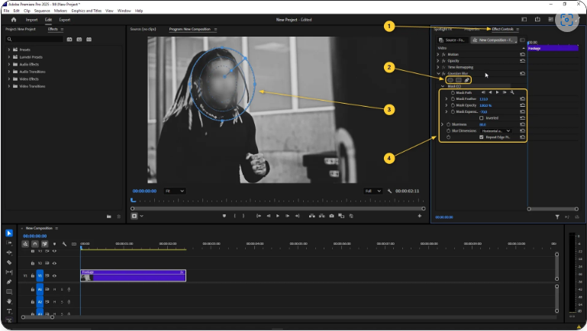Uncheck Repeat Edge Pixels checkbox
The height and width of the screenshot is (331, 587).
[482, 137]
